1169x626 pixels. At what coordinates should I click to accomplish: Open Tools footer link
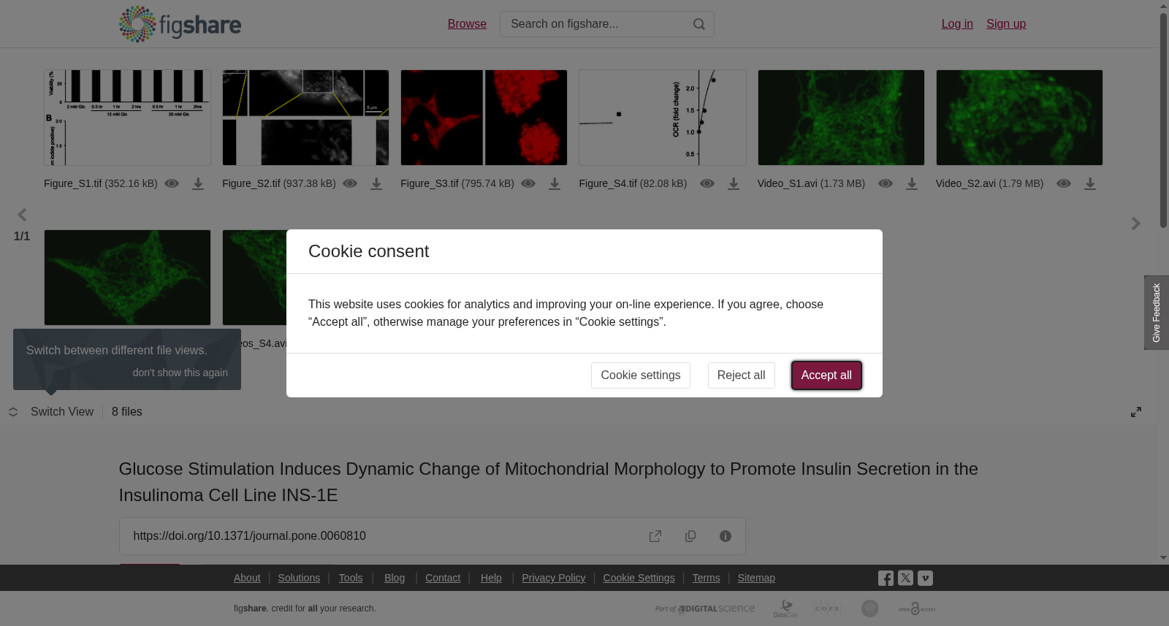coord(351,578)
